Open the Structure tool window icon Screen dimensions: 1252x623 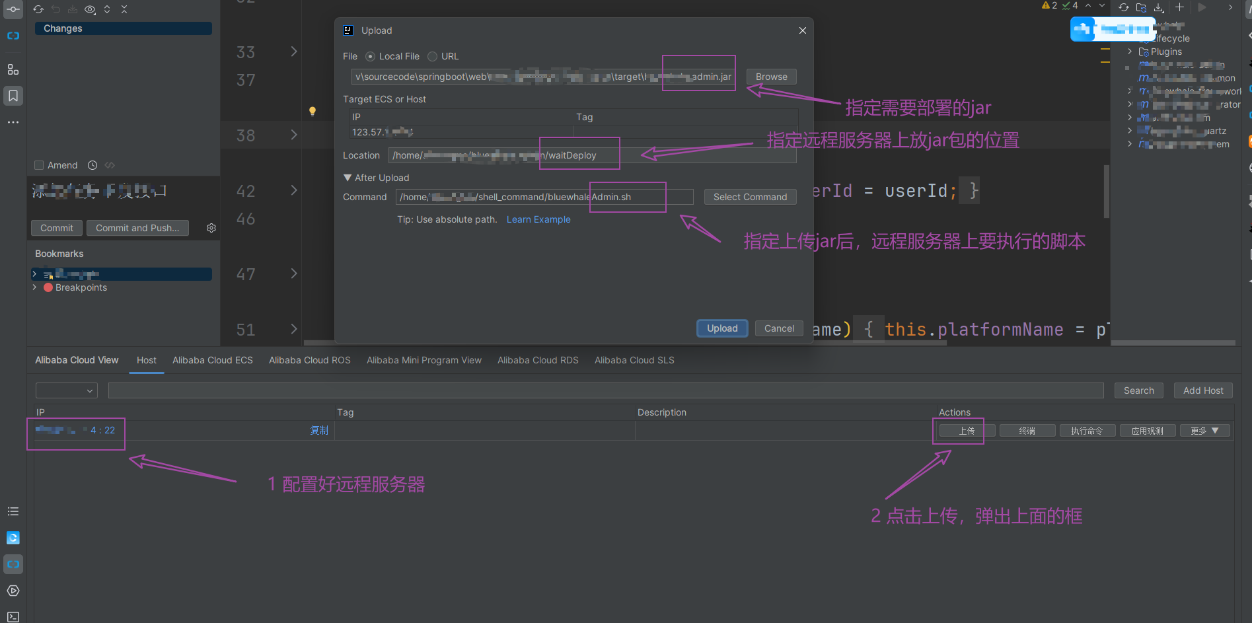[13, 69]
